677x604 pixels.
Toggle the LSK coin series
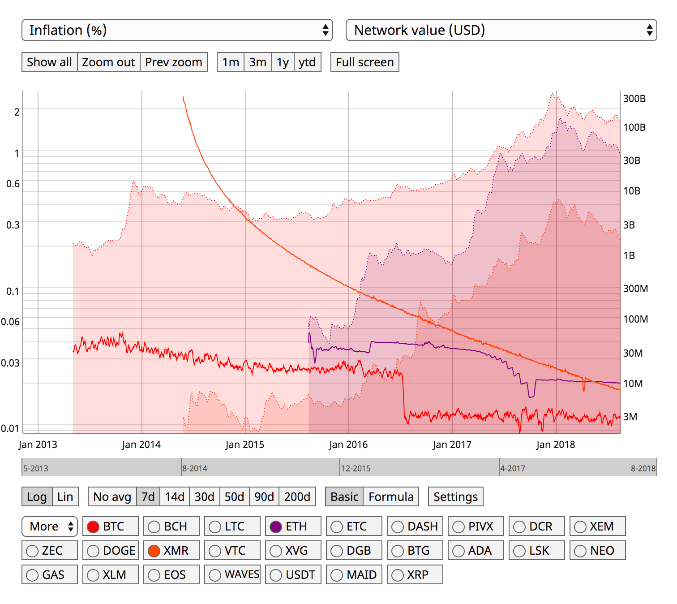tap(537, 550)
